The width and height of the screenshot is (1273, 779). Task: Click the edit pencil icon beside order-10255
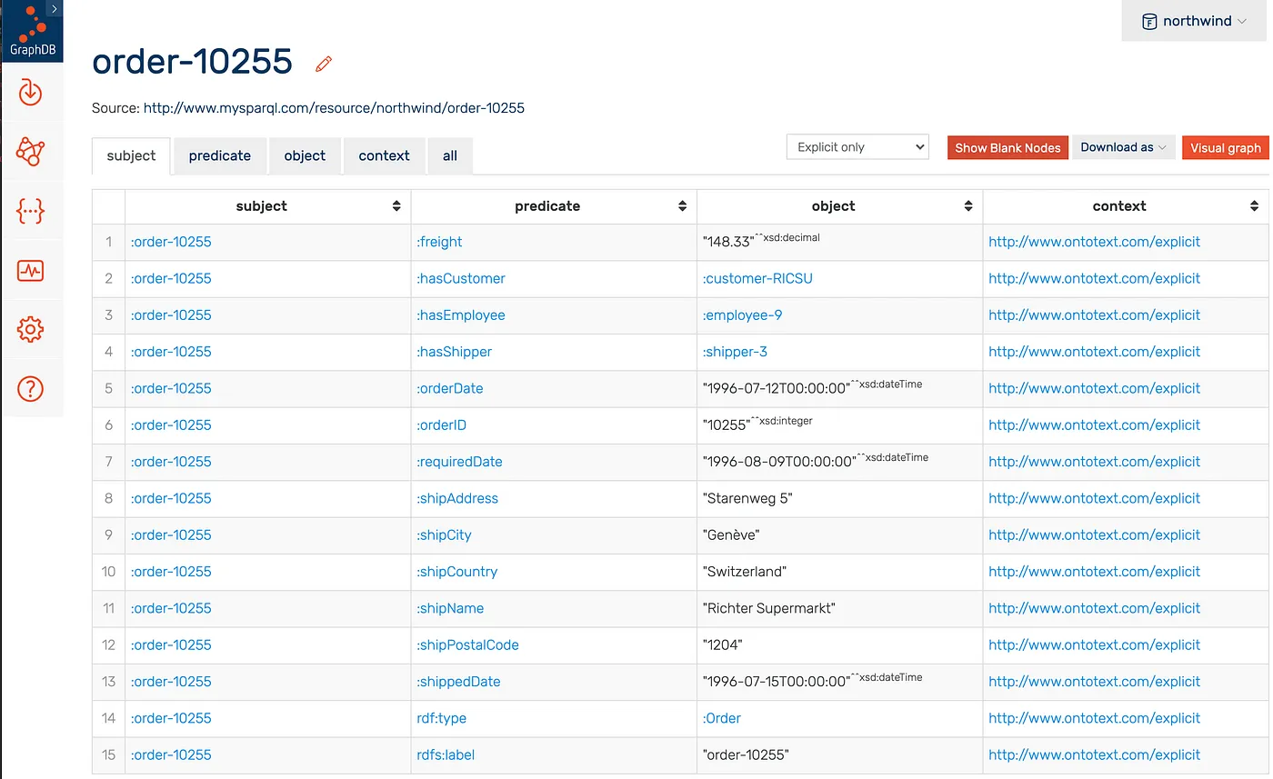point(324,64)
